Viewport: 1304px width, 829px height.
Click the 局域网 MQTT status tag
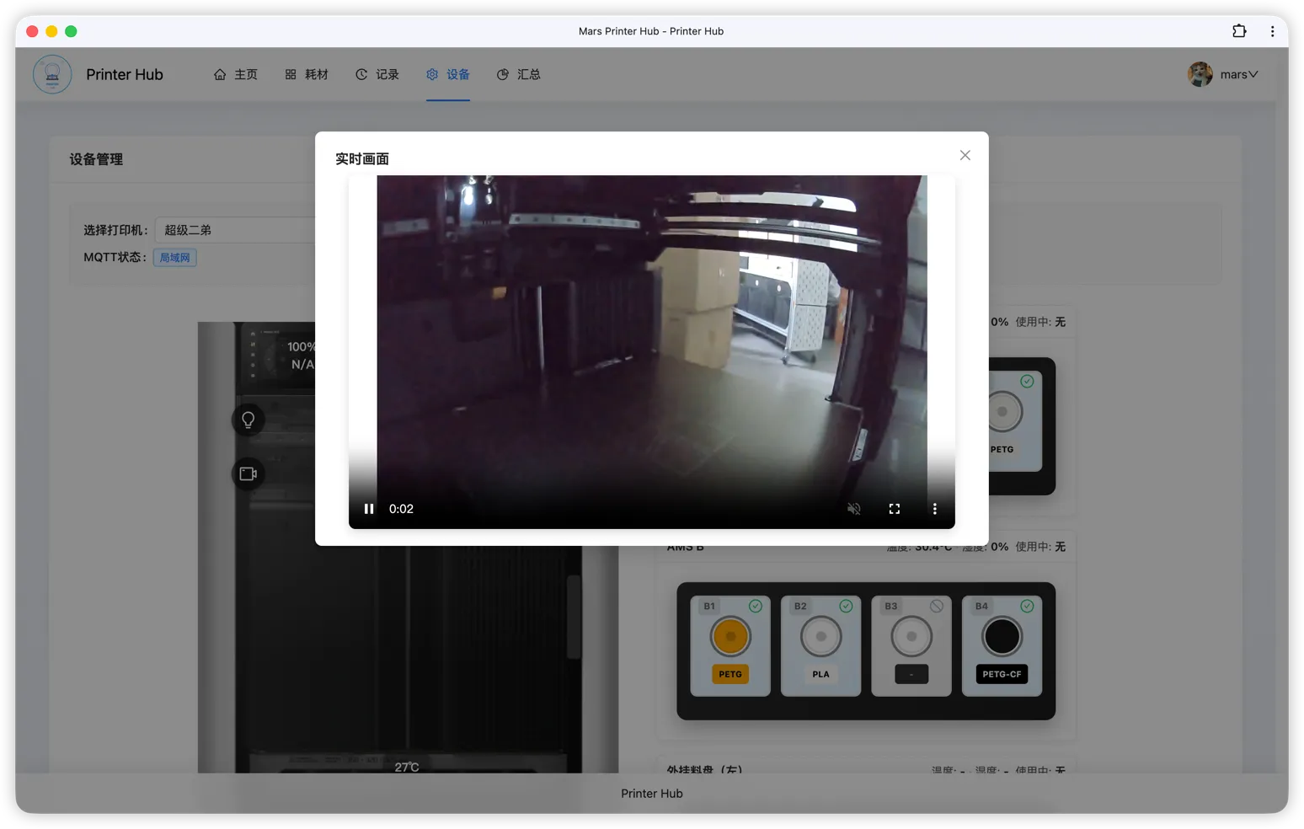[x=175, y=258]
